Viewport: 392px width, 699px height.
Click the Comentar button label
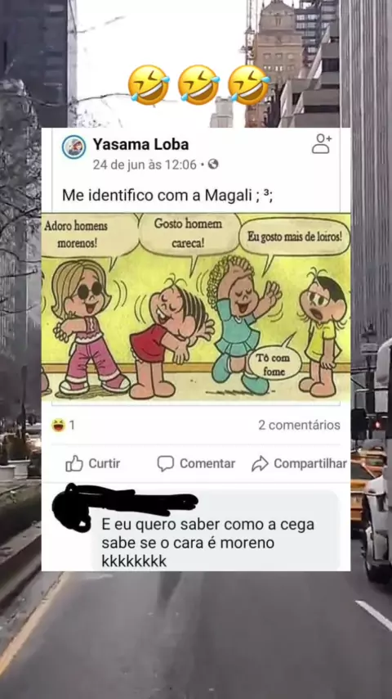pos(207,463)
